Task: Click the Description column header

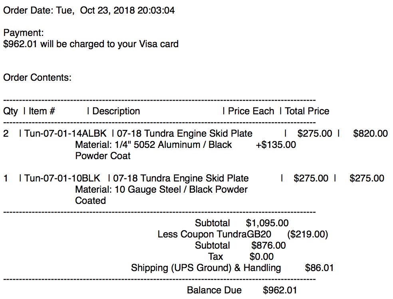Action: pyautogui.click(x=116, y=112)
